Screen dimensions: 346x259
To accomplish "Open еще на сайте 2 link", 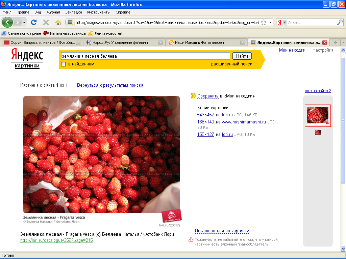I will (x=318, y=91).
